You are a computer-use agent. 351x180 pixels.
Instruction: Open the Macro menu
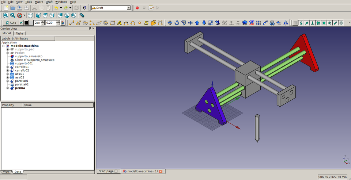click(x=39, y=2)
